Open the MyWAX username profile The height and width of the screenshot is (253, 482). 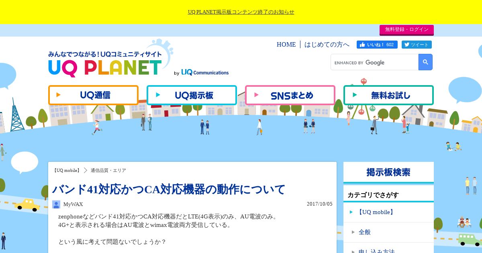(73, 204)
